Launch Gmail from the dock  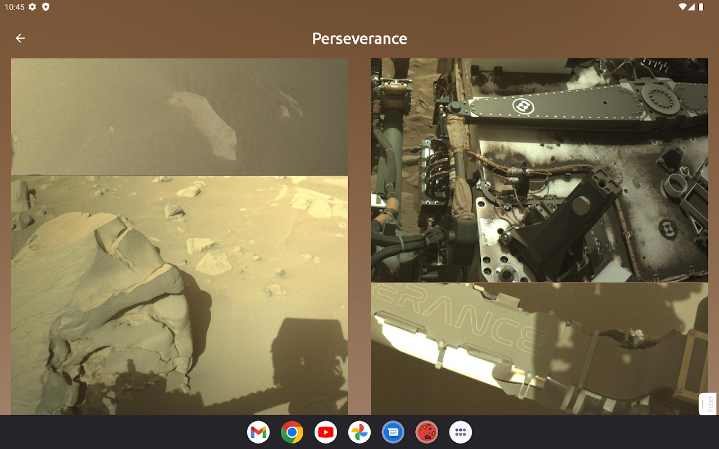(x=258, y=432)
